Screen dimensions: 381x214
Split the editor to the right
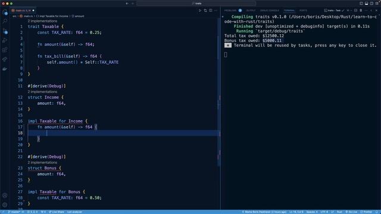pos(211,11)
